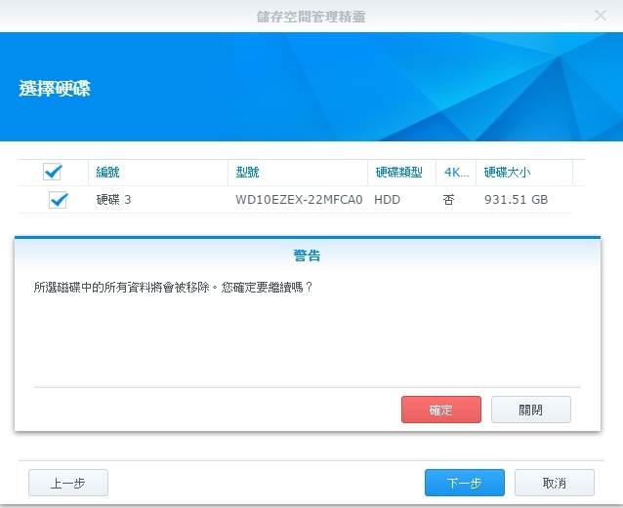
Task: Confirm warning with the red 確定 button
Action: [x=441, y=410]
